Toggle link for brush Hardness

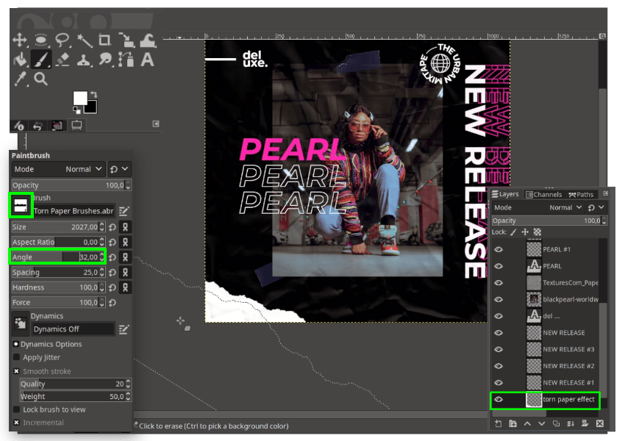click(125, 287)
